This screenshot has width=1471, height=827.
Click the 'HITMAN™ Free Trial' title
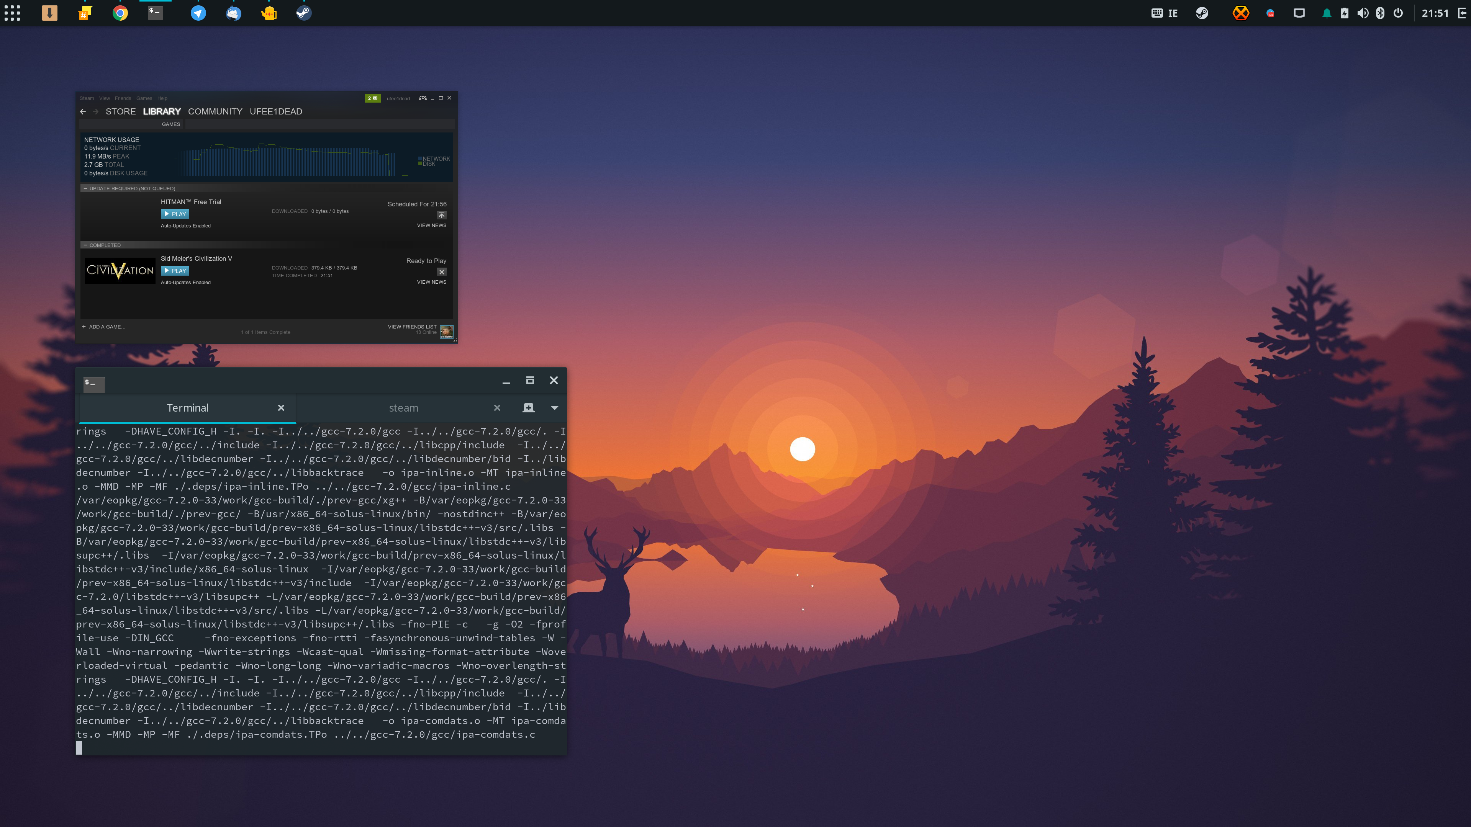[191, 201]
